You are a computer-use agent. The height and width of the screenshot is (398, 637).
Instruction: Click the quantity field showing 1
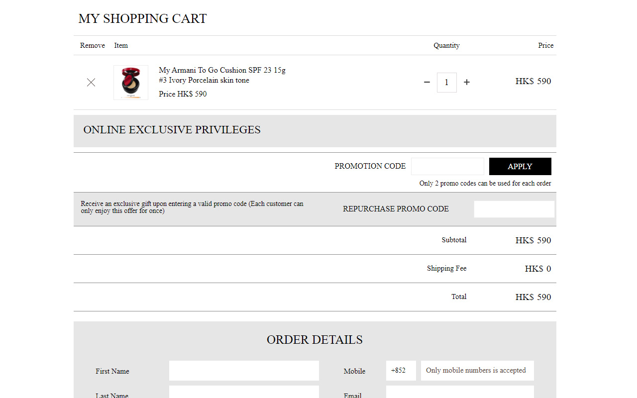[447, 83]
